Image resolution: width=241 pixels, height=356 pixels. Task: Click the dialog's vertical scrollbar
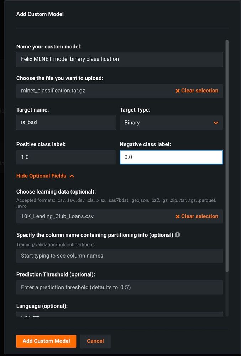point(227,157)
